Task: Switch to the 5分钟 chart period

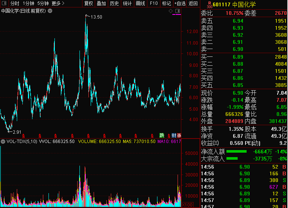Action: click(43, 3)
